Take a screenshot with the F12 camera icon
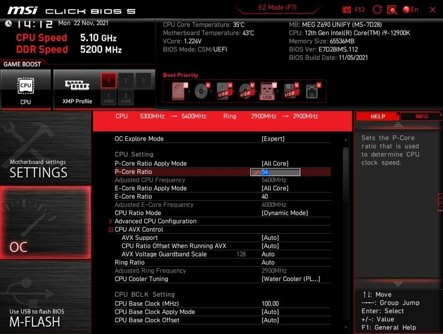 (347, 9)
